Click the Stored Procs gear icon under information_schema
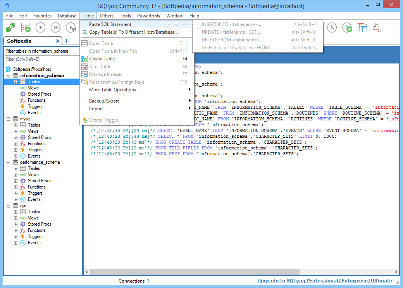 coord(23,94)
